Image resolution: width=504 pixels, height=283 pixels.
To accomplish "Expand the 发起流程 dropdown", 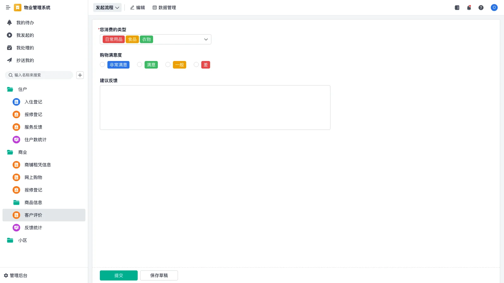I will (107, 8).
